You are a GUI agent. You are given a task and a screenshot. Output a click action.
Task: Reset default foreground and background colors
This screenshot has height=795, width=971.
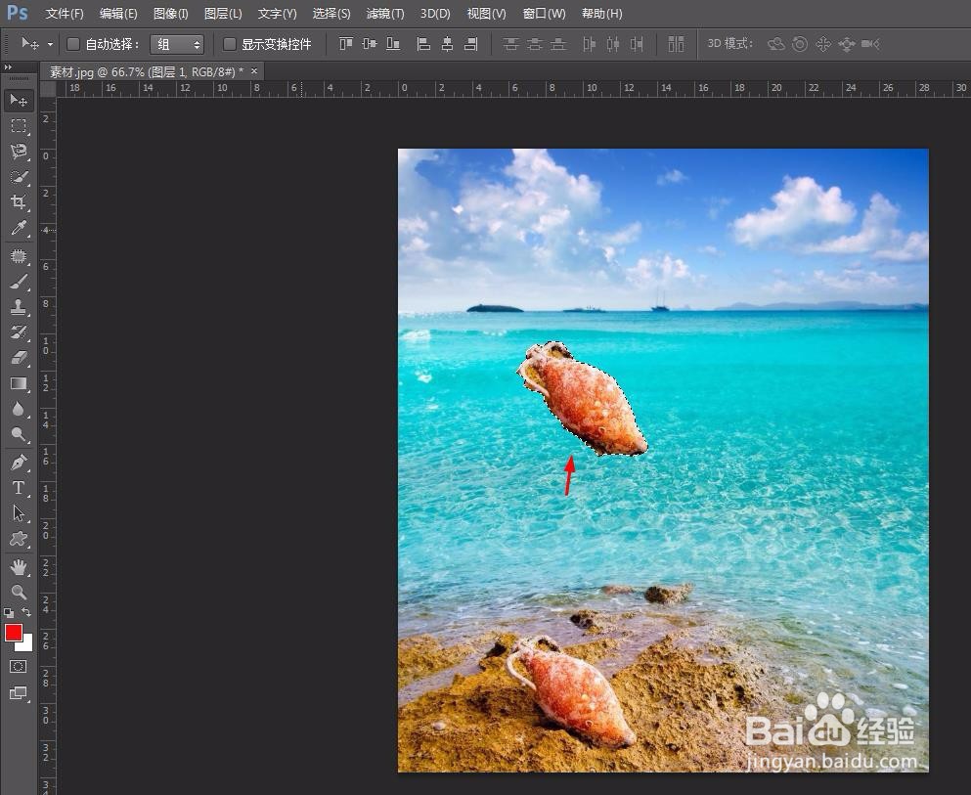(x=9, y=613)
